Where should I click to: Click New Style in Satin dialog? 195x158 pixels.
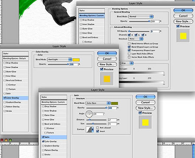point(145,108)
